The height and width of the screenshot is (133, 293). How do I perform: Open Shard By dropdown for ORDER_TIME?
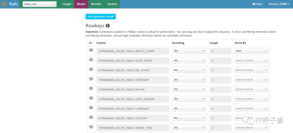251,128
